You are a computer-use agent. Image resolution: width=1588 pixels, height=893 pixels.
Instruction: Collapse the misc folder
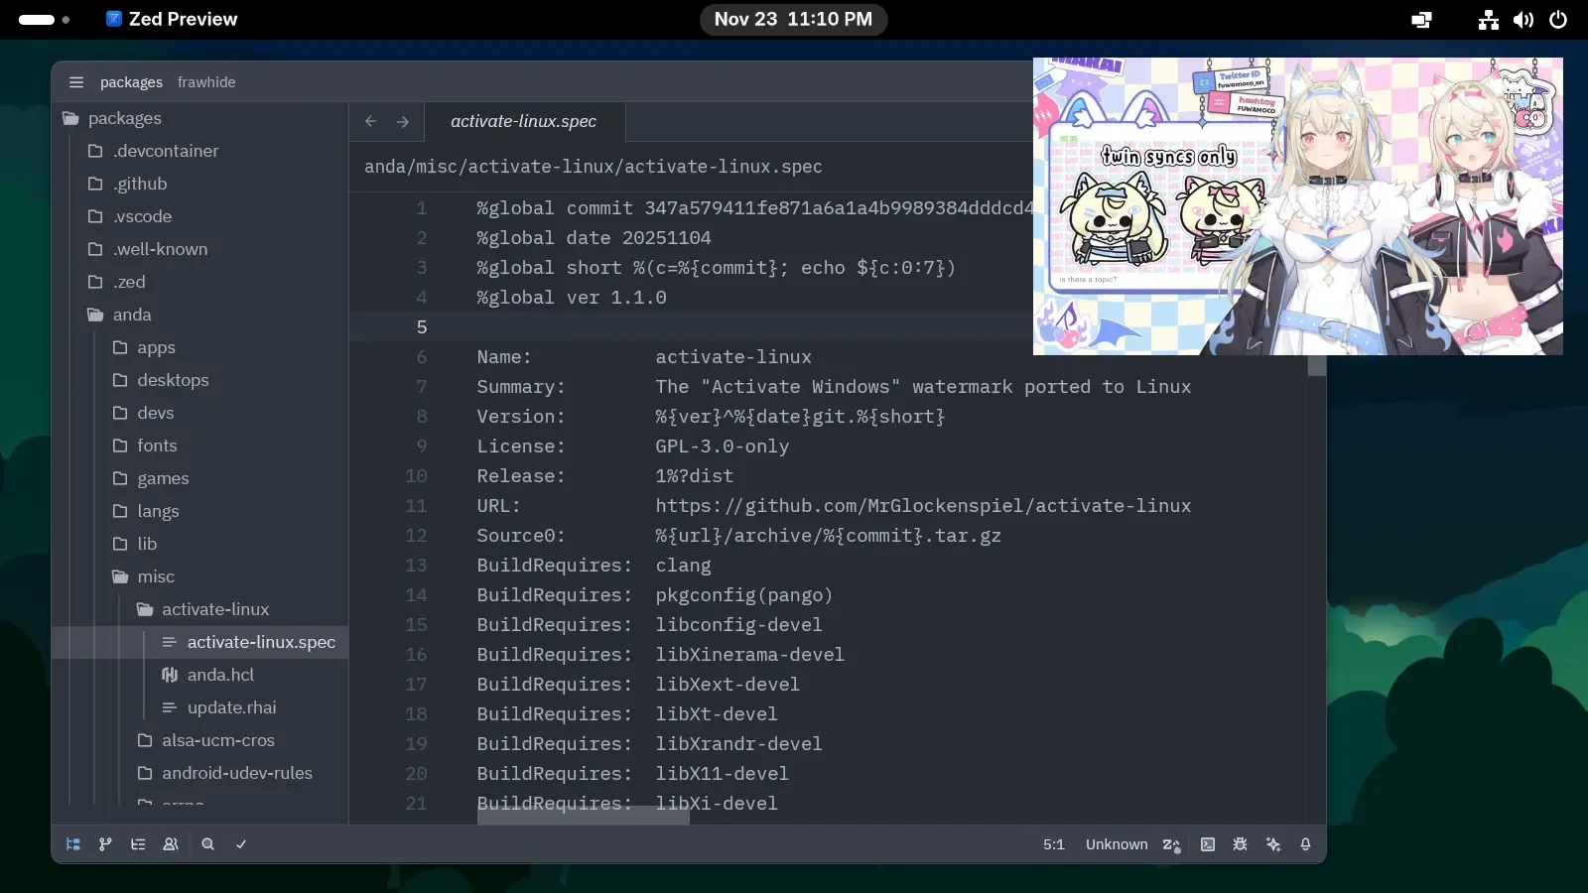pyautogui.click(x=155, y=576)
